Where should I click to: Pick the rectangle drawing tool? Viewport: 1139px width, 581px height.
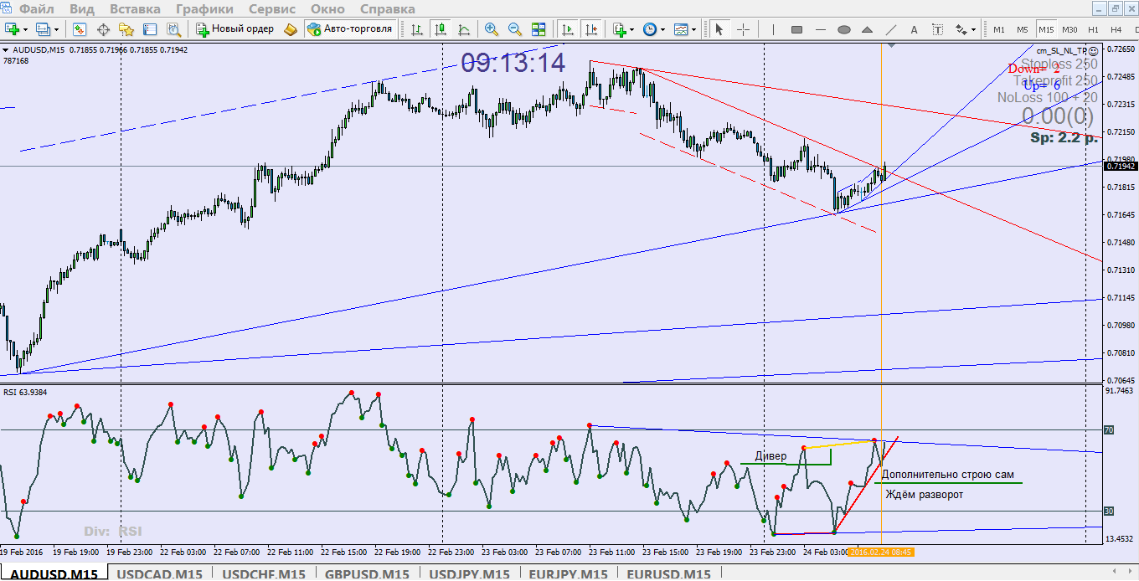point(796,29)
